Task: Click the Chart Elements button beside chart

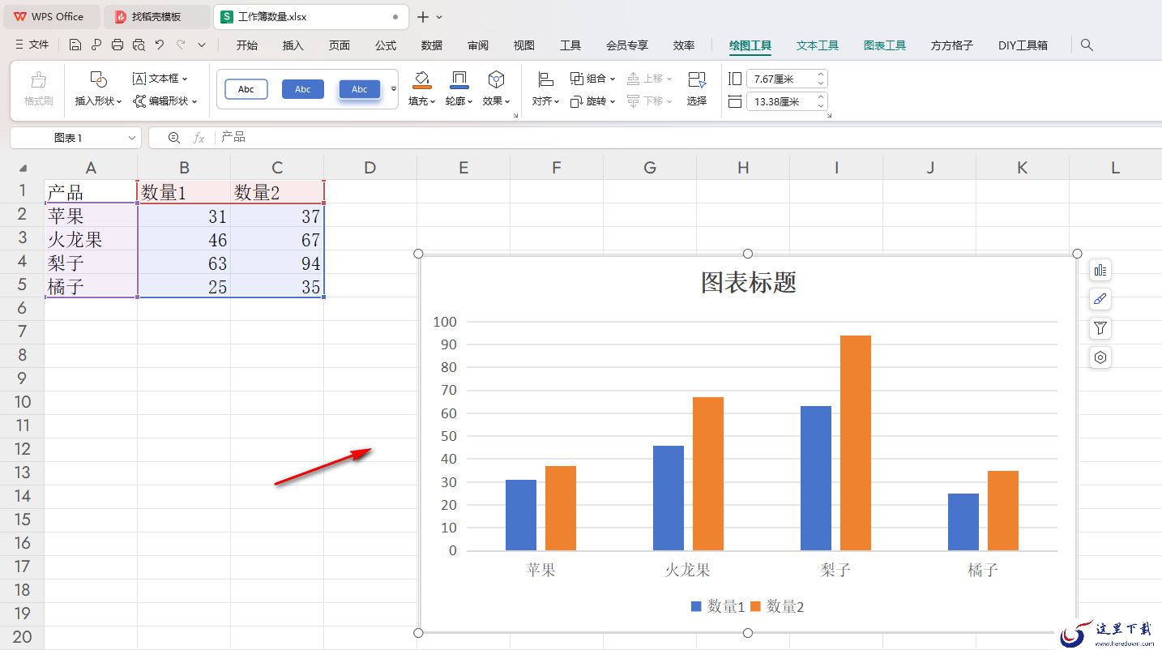Action: [1100, 271]
